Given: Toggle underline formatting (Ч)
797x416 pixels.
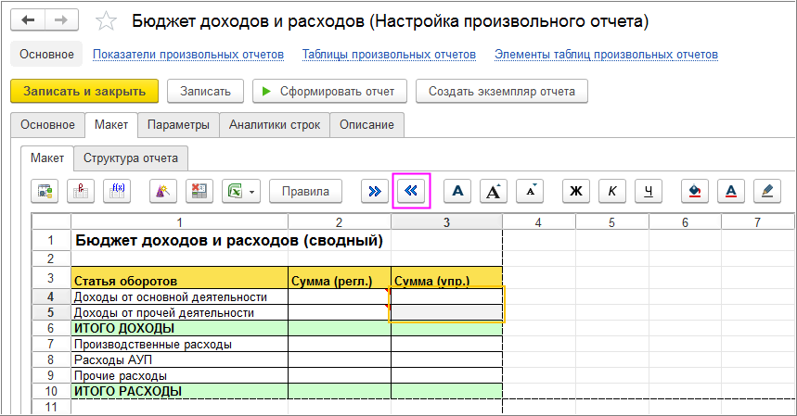Looking at the screenshot, I should point(649,191).
